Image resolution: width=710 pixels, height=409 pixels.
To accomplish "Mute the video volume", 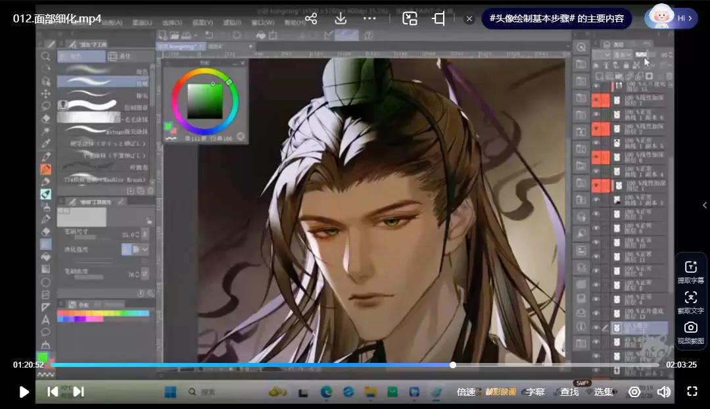I will pos(663,392).
